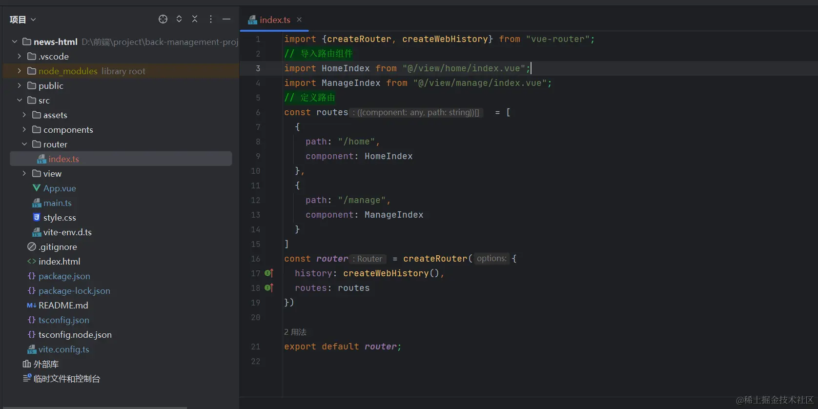The image size is (818, 409).
Task: Open the 2 用法 usages link
Action: point(295,332)
